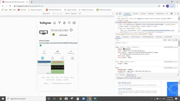The image size is (180, 101).
Task: Toggle the device toolbar icon in DevTools
Action: (120, 14)
